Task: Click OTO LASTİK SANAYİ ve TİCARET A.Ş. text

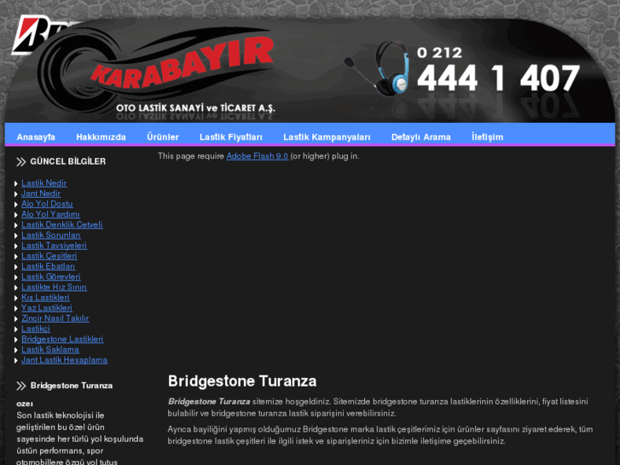Action: click(196, 108)
